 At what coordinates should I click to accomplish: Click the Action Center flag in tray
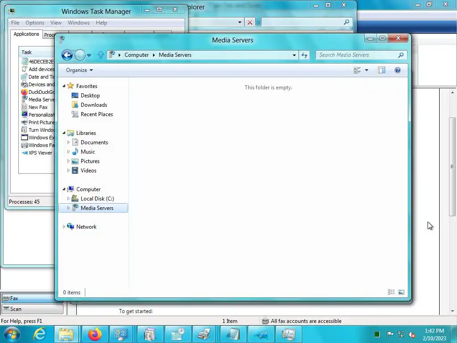390,334
